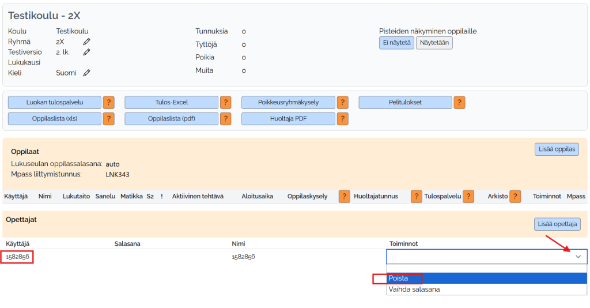
Task: Edit Testiversio with its pencil icon
Action: [86, 52]
